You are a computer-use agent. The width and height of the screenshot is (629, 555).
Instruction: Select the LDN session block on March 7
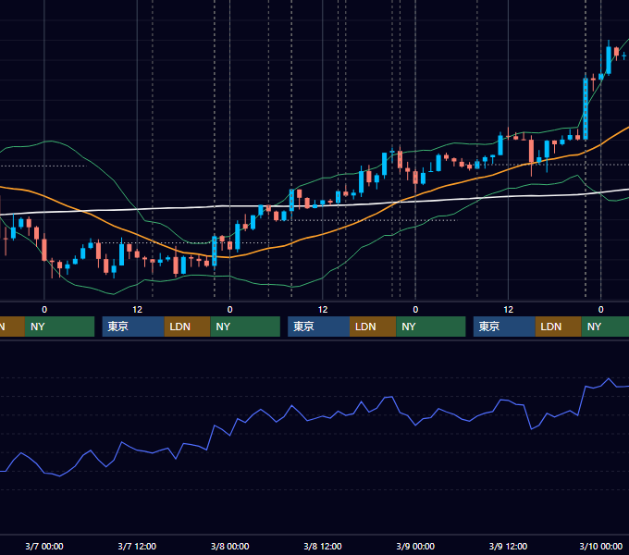click(x=188, y=327)
